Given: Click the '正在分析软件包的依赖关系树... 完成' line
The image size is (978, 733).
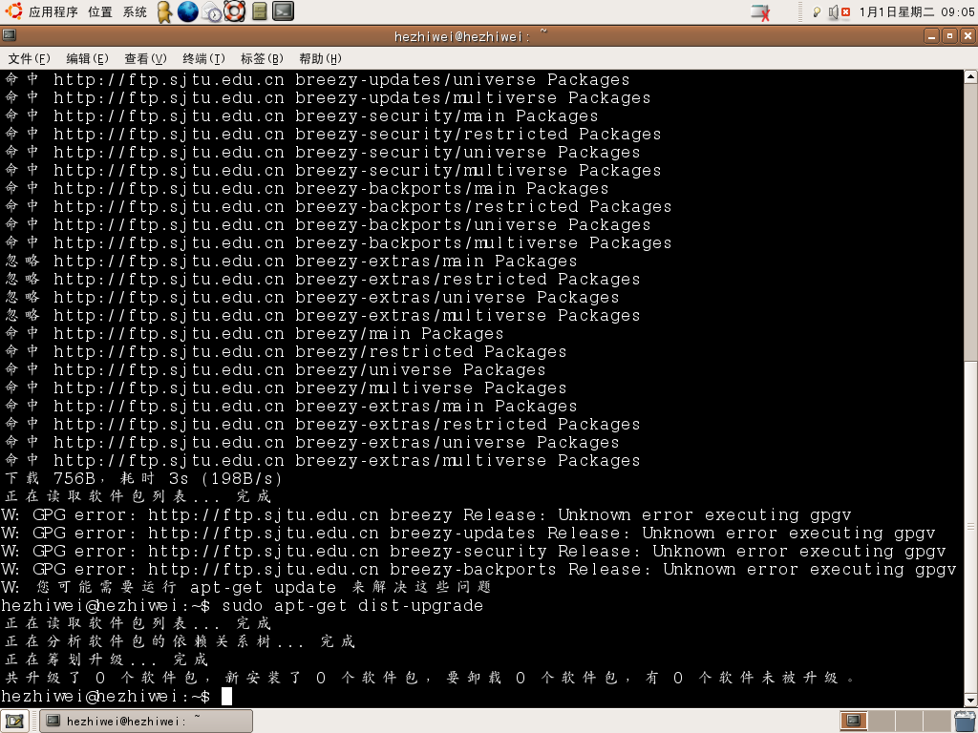Looking at the screenshot, I should (180, 641).
